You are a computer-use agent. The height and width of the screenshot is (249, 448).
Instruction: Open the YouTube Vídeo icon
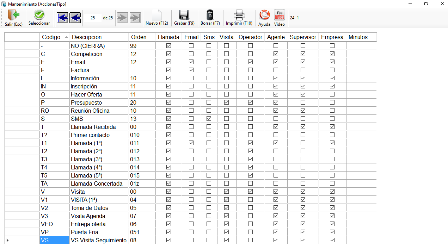pos(280,15)
